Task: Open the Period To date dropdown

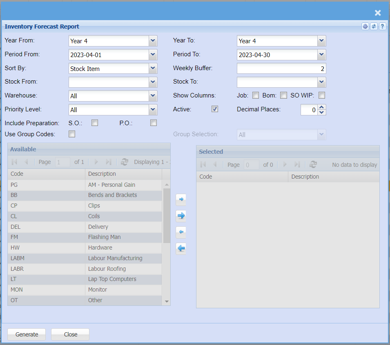Action: (x=321, y=54)
